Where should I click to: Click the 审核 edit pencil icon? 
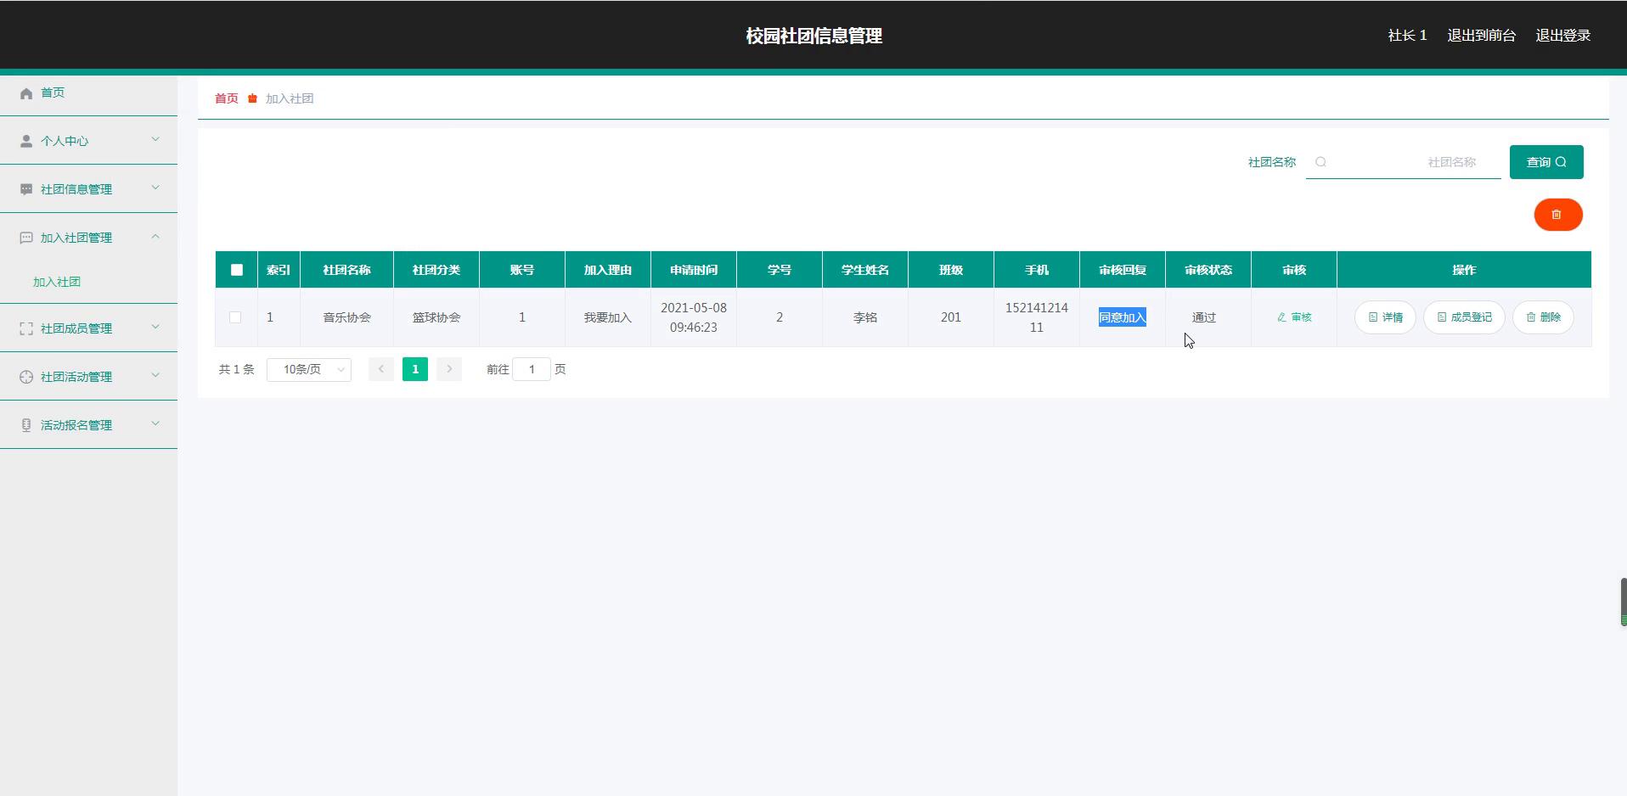click(1281, 317)
